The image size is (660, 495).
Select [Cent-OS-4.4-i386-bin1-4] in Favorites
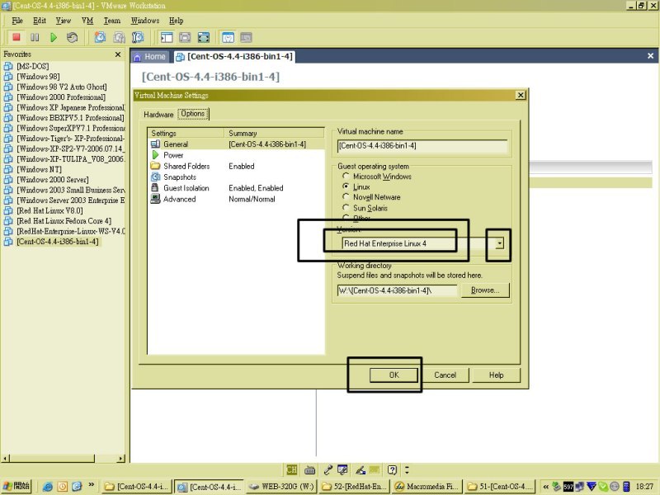pyautogui.click(x=58, y=242)
